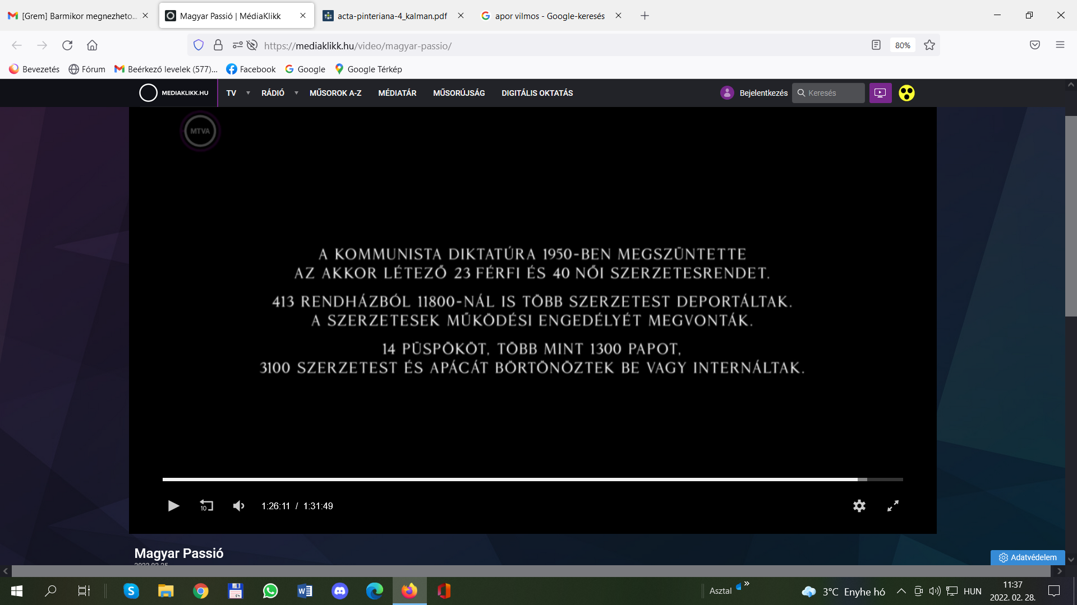Bookmark this page with star

(929, 45)
